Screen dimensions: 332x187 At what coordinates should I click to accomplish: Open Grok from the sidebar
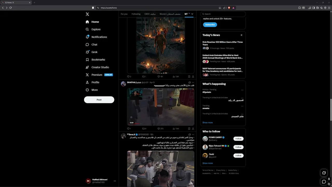(x=92, y=52)
